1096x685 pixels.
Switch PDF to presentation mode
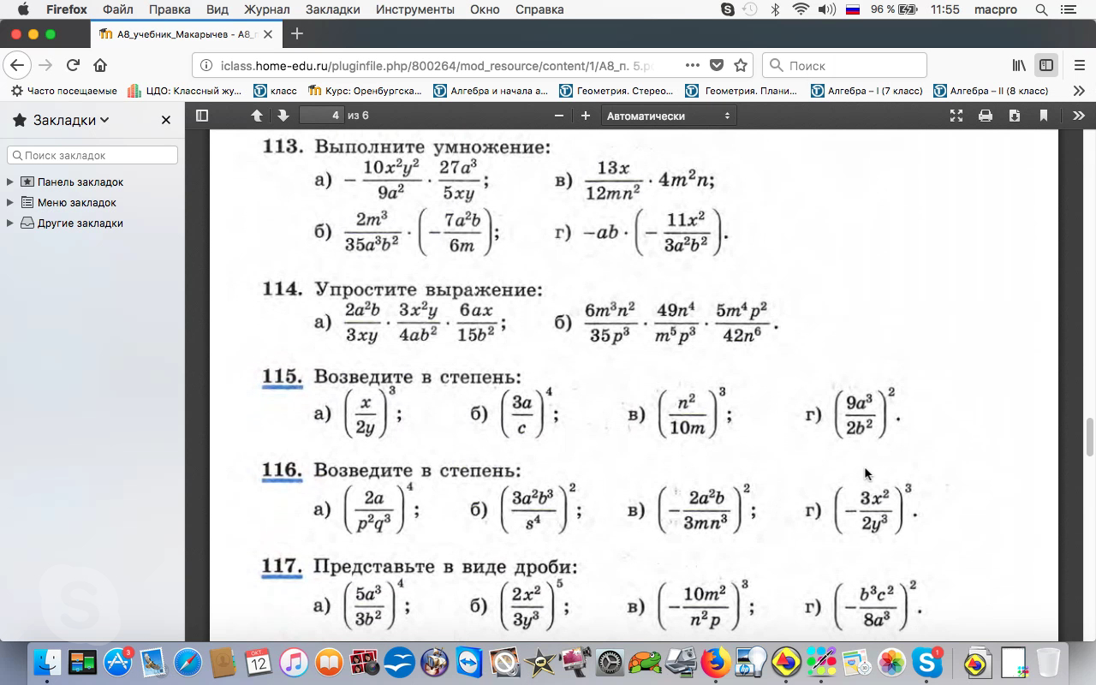pos(956,116)
